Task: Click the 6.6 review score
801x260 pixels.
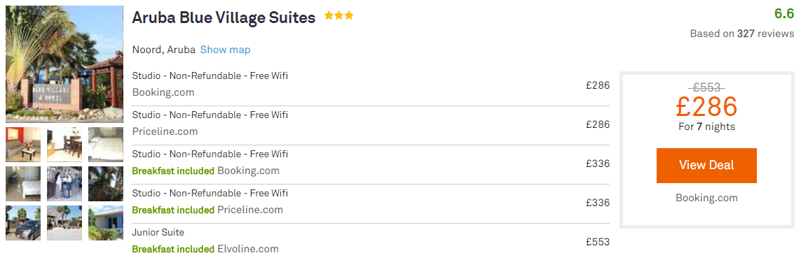Action: [x=784, y=14]
